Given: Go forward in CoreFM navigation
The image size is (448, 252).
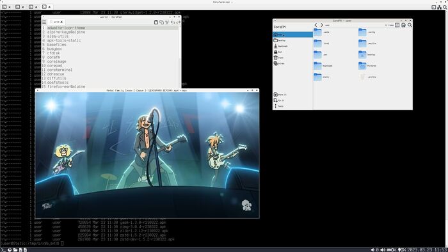Looking at the screenshot, I should point(322,25).
